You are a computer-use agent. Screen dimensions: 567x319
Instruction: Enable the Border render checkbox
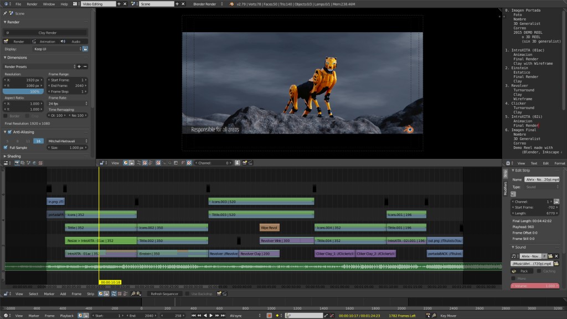click(x=6, y=115)
